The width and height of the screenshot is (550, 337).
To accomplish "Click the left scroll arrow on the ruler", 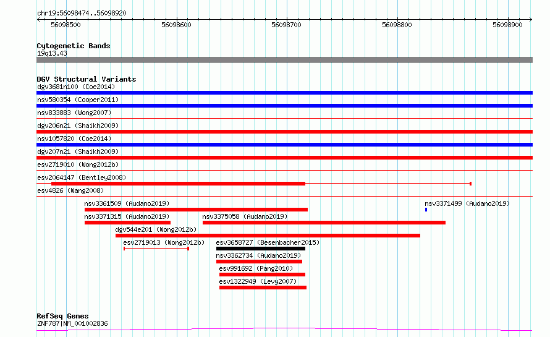I will (39, 20).
